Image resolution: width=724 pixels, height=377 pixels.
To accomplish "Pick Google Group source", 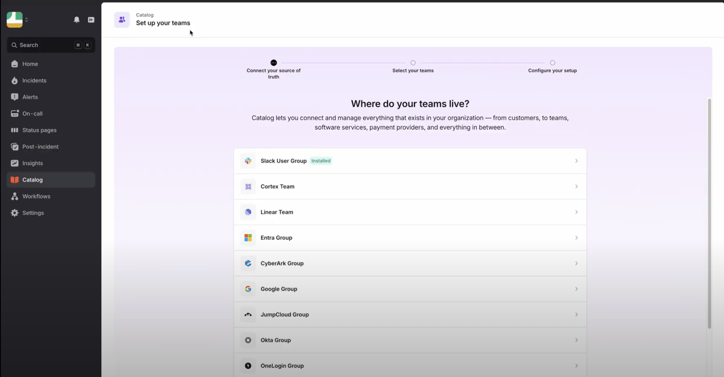I will [410, 289].
